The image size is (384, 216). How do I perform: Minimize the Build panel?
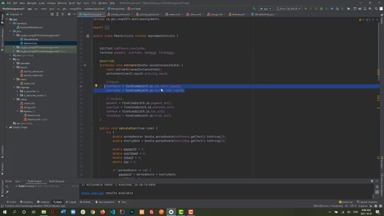point(377,181)
